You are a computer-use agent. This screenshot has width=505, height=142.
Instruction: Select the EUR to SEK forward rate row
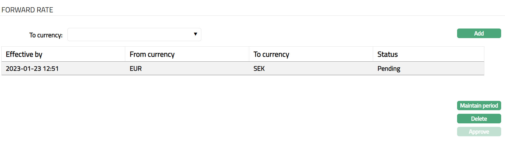pos(193,69)
